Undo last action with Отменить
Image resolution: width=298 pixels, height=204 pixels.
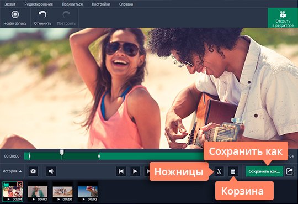42,18
